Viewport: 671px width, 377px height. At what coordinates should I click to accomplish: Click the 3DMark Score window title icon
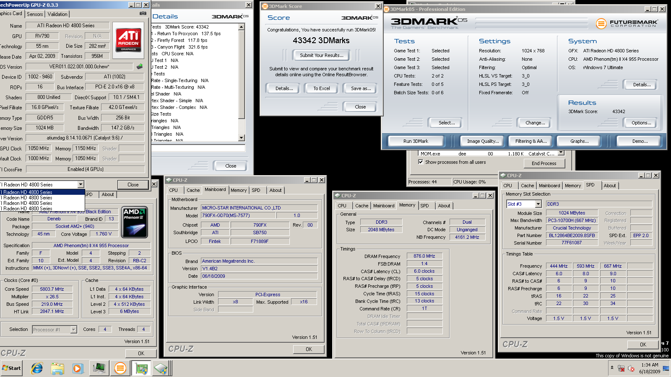(265, 6)
